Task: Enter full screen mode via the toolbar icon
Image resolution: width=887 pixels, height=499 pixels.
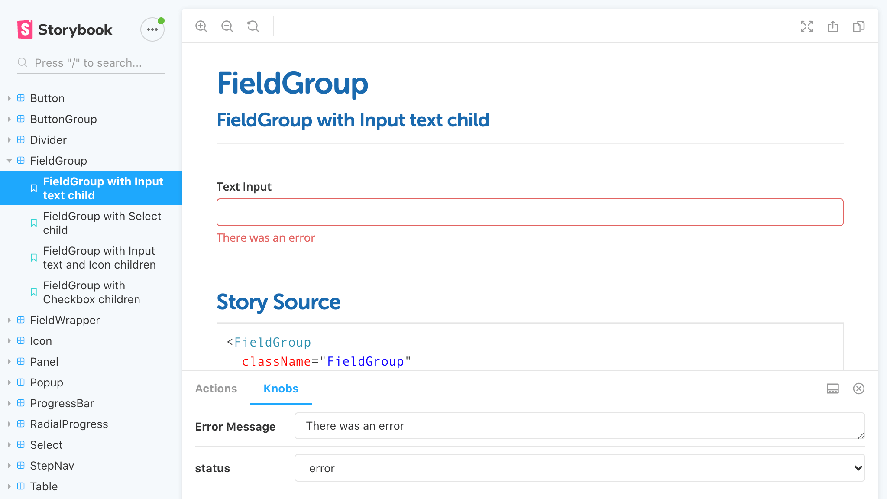Action: coord(806,26)
